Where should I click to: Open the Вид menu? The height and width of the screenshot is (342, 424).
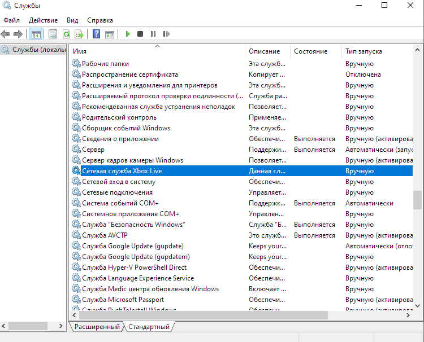(72, 20)
